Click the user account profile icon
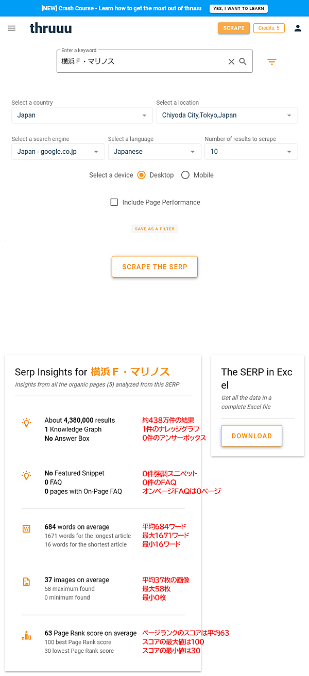309x676 pixels. (298, 28)
